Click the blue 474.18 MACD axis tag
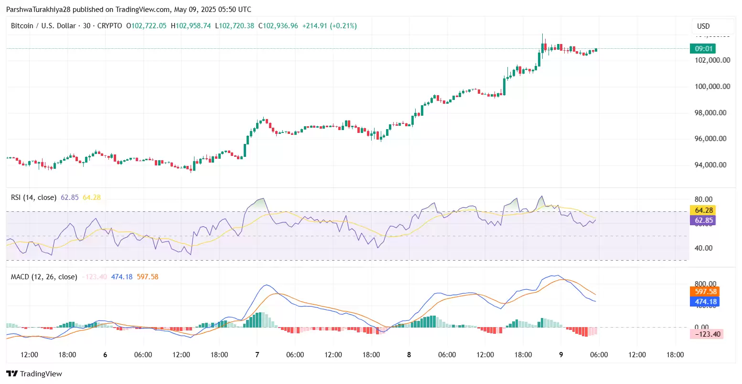This screenshot has height=384, width=742. pos(705,302)
